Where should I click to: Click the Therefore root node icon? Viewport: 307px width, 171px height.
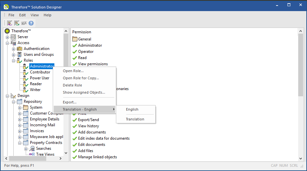click(7, 31)
